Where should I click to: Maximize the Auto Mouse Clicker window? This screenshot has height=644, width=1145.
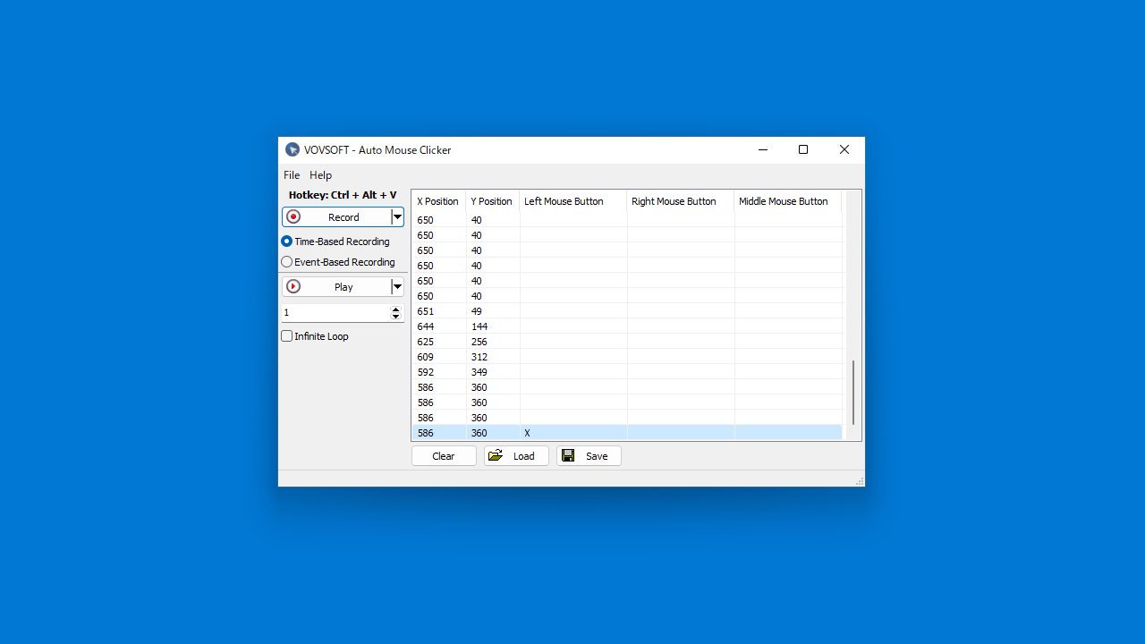(803, 150)
